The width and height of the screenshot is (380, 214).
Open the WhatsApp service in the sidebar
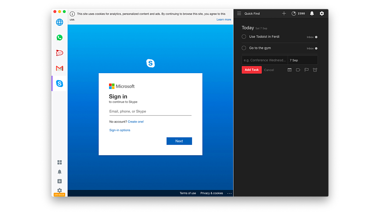(60, 37)
